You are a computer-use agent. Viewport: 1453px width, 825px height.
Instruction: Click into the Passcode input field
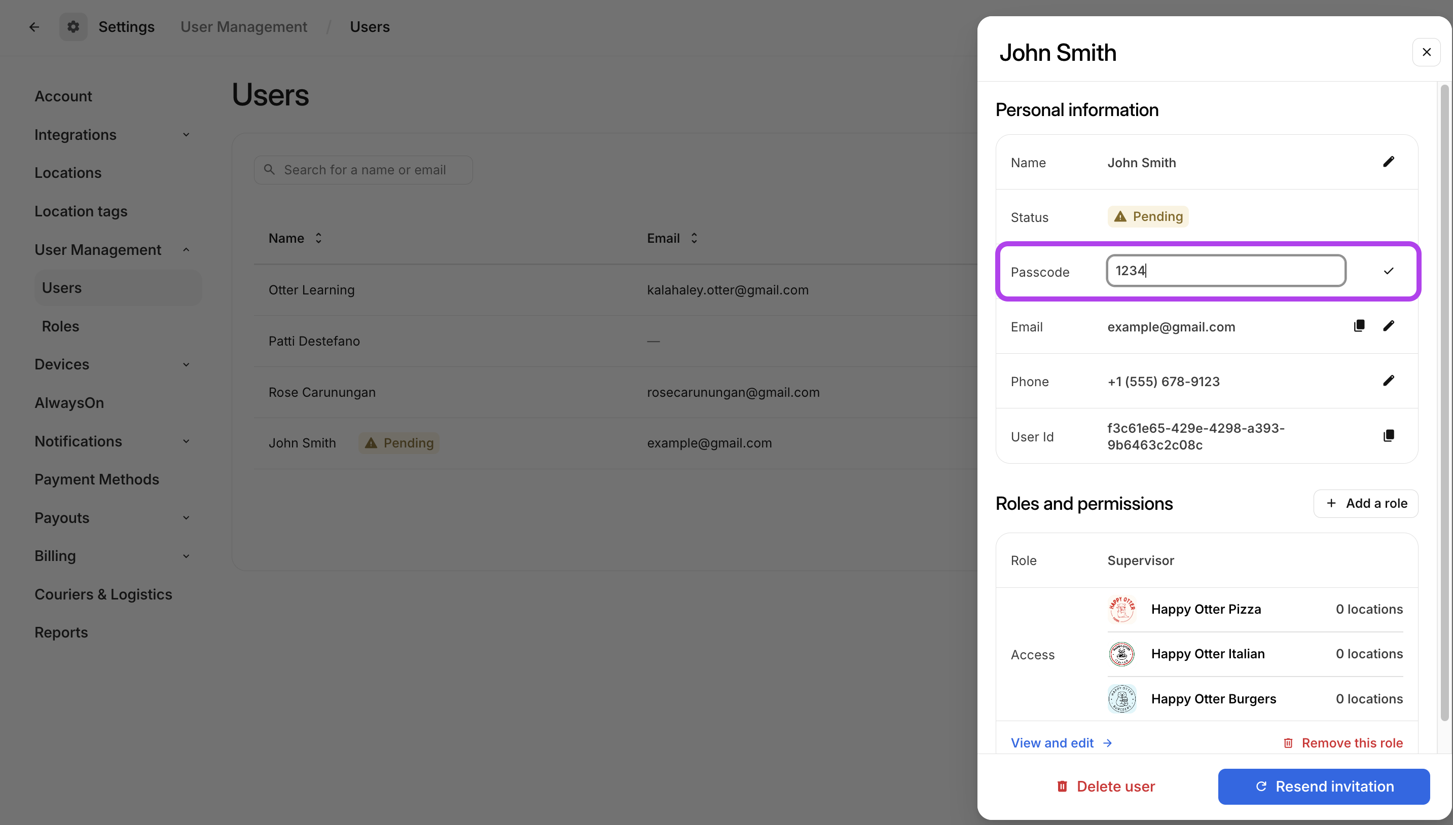1225,271
